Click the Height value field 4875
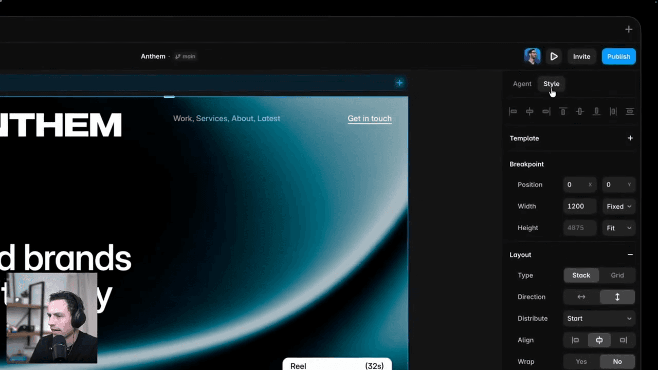Screen dimensions: 658x370 [579, 228]
